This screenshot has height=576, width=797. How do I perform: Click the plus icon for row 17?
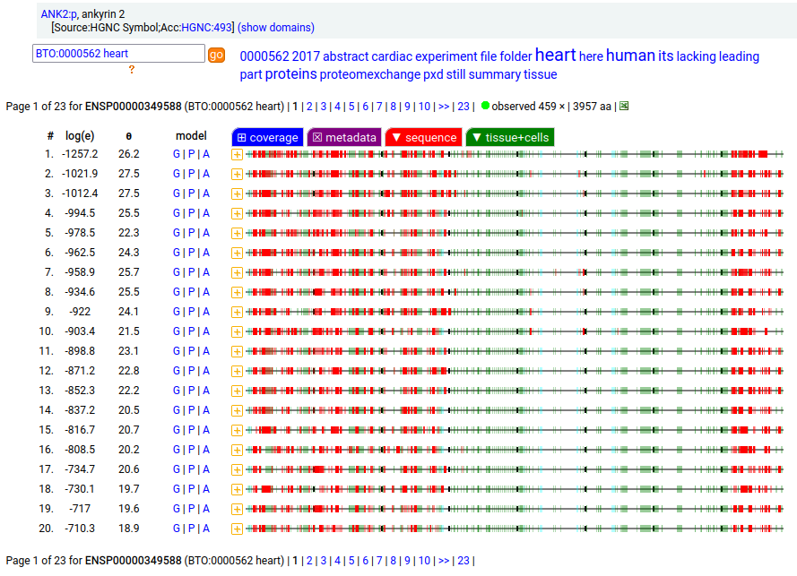(237, 469)
